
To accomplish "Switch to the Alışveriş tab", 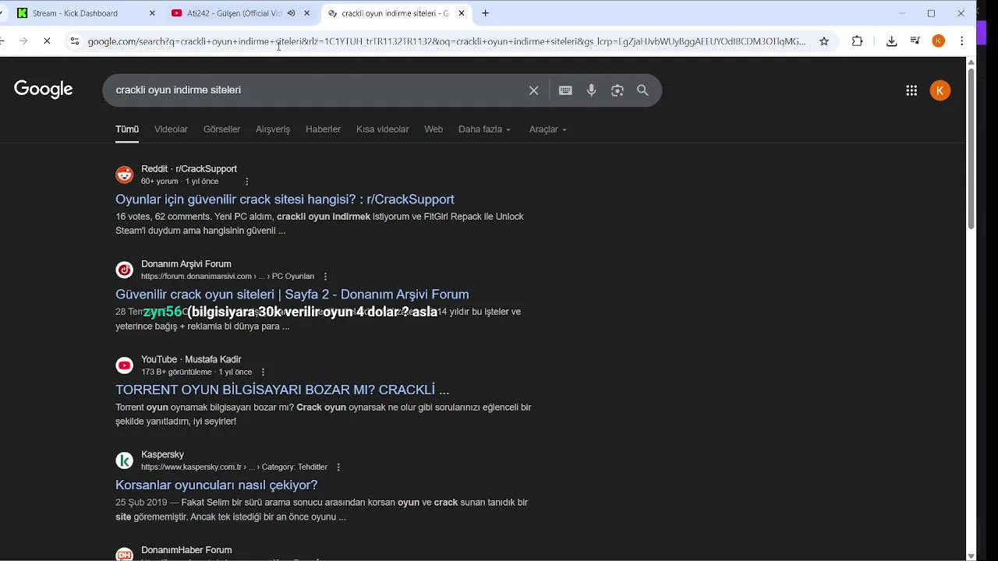I will click(x=273, y=129).
